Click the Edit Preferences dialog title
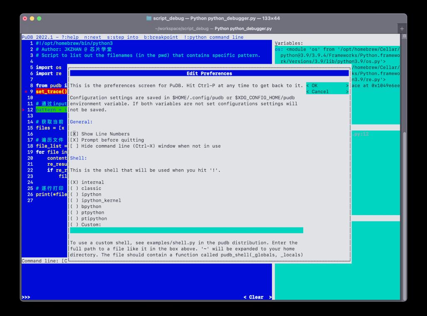The width and height of the screenshot is (427, 316). tap(209, 73)
